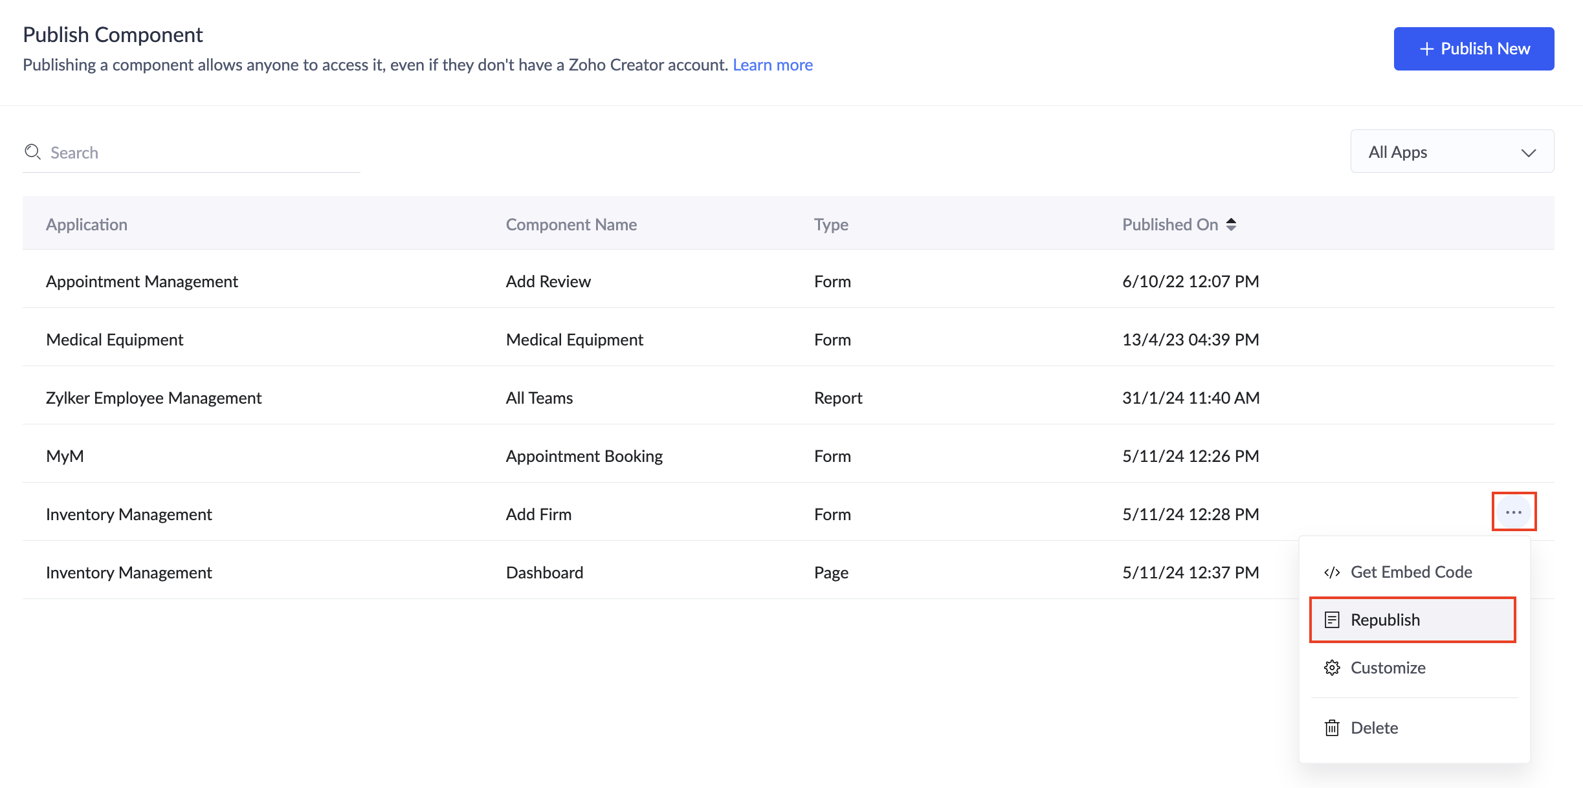The image size is (1583, 788).
Task: Click the plus icon in Publish New
Action: 1426,49
